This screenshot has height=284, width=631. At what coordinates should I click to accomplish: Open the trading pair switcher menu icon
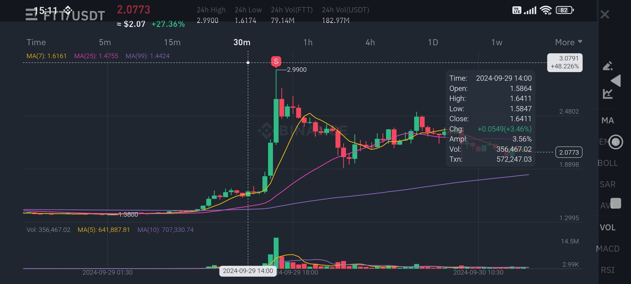(x=31, y=15)
